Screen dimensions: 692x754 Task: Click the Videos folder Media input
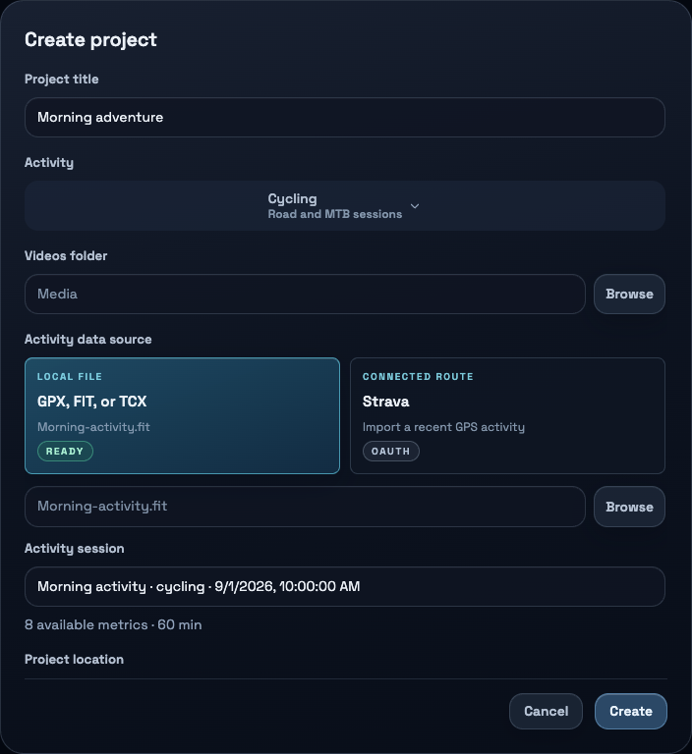coord(305,294)
